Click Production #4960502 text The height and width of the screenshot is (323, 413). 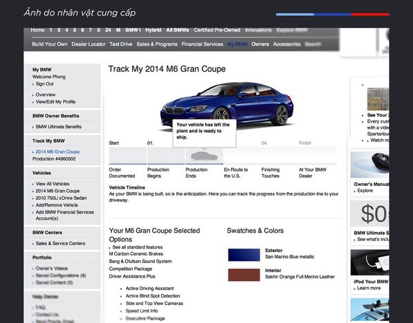pyautogui.click(x=54, y=159)
